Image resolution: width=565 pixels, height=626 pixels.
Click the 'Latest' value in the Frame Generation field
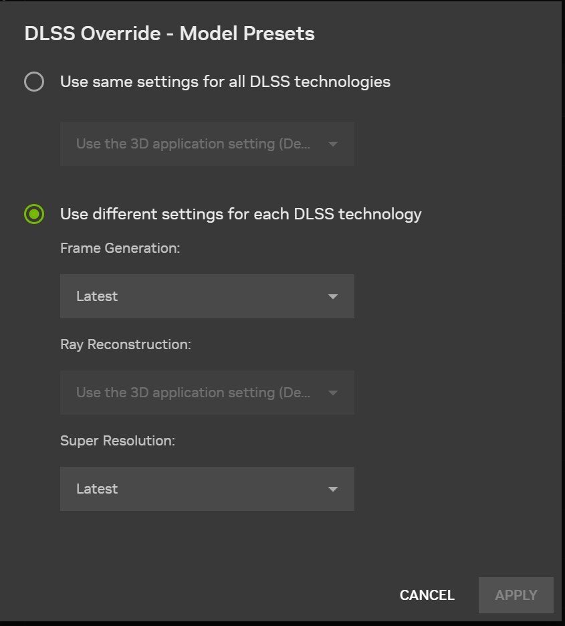97,296
